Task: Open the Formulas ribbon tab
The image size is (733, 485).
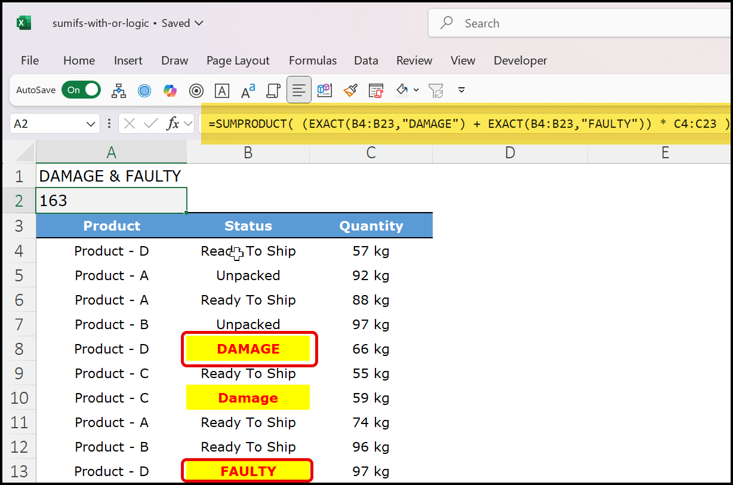Action: (312, 60)
